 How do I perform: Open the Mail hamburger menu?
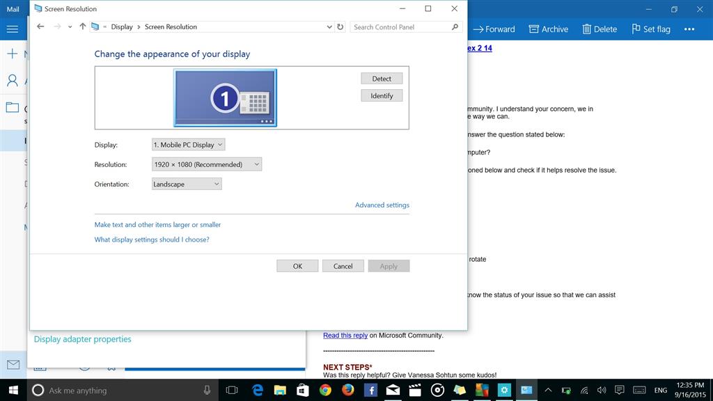tap(12, 29)
